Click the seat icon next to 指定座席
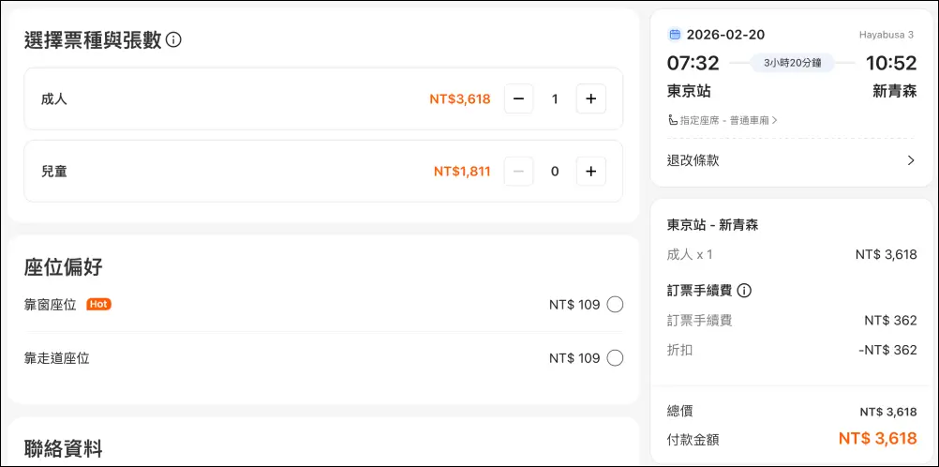Screen dimensions: 939x467 tap(673, 120)
